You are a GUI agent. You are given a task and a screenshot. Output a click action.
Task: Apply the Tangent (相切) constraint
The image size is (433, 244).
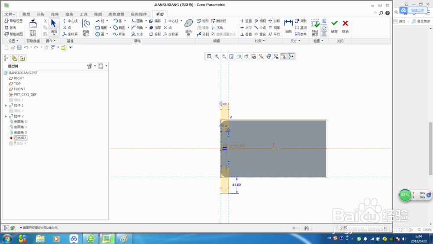coord(260,21)
